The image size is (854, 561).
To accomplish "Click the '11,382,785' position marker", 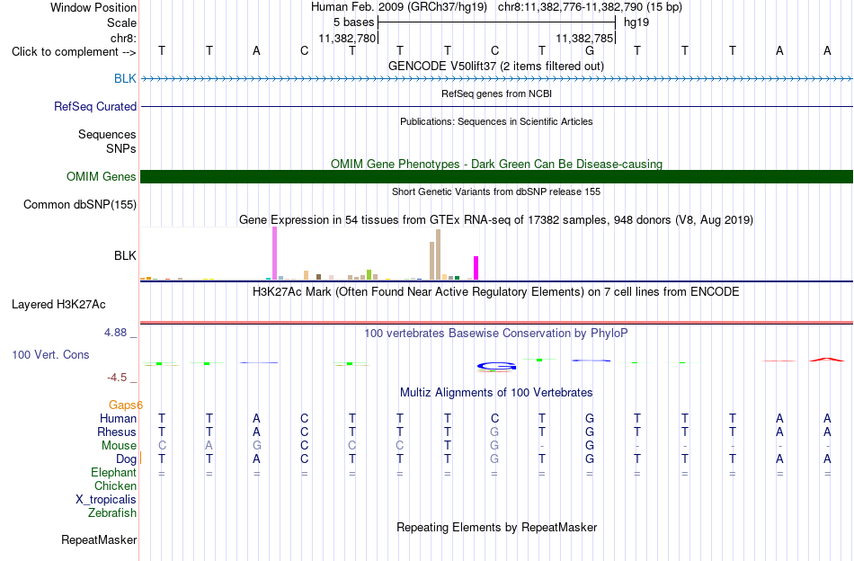I will [584, 38].
